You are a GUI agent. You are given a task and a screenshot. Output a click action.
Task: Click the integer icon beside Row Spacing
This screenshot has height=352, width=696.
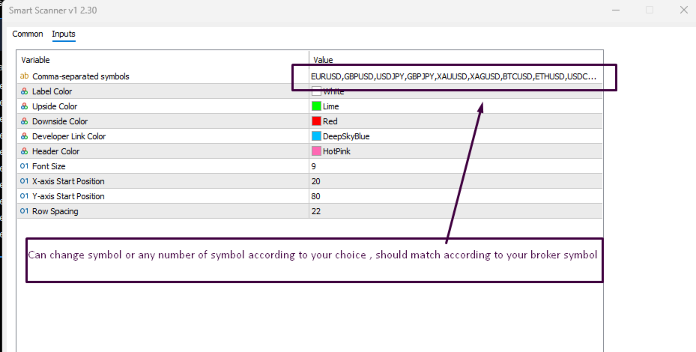[x=25, y=211]
